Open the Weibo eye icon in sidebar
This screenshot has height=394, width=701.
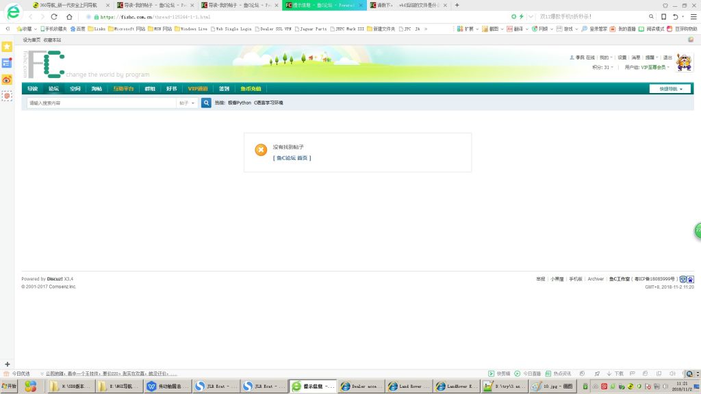tap(7, 79)
